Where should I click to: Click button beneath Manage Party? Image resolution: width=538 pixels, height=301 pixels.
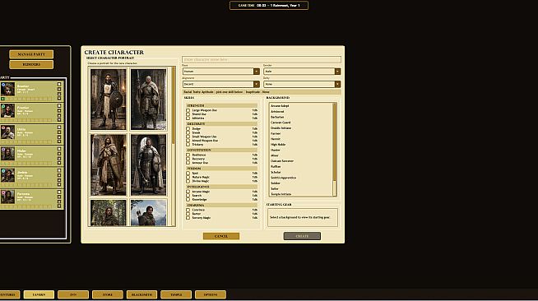[x=31, y=64]
